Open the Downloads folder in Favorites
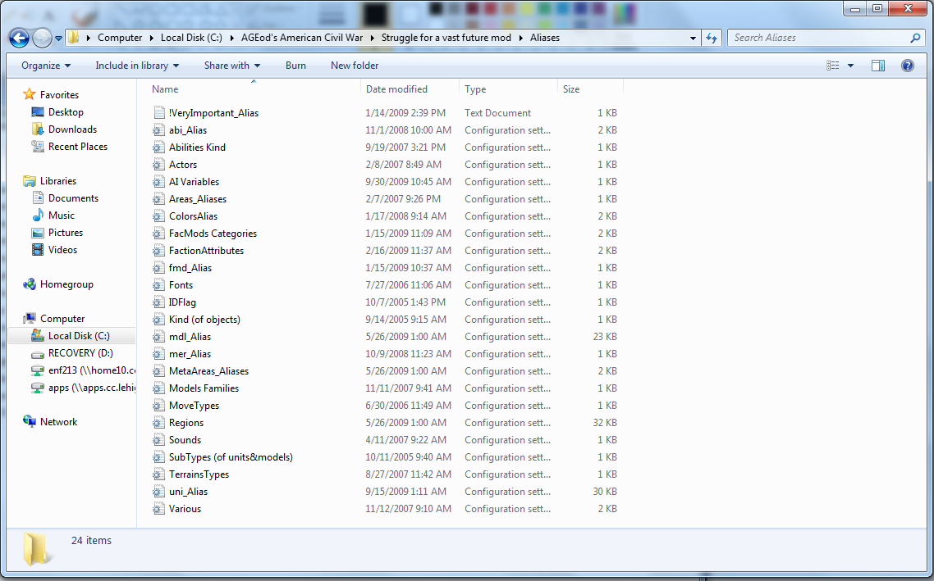The height and width of the screenshot is (581, 934). [72, 129]
